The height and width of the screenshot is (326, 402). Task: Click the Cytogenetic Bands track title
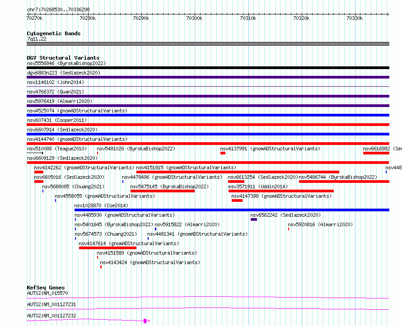pyautogui.click(x=54, y=33)
